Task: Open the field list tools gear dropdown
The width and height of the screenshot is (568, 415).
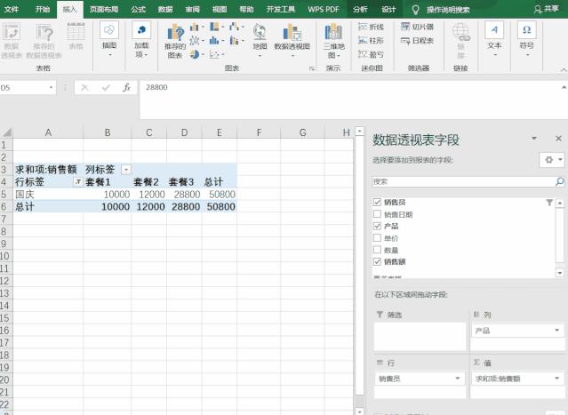Action: coord(552,160)
